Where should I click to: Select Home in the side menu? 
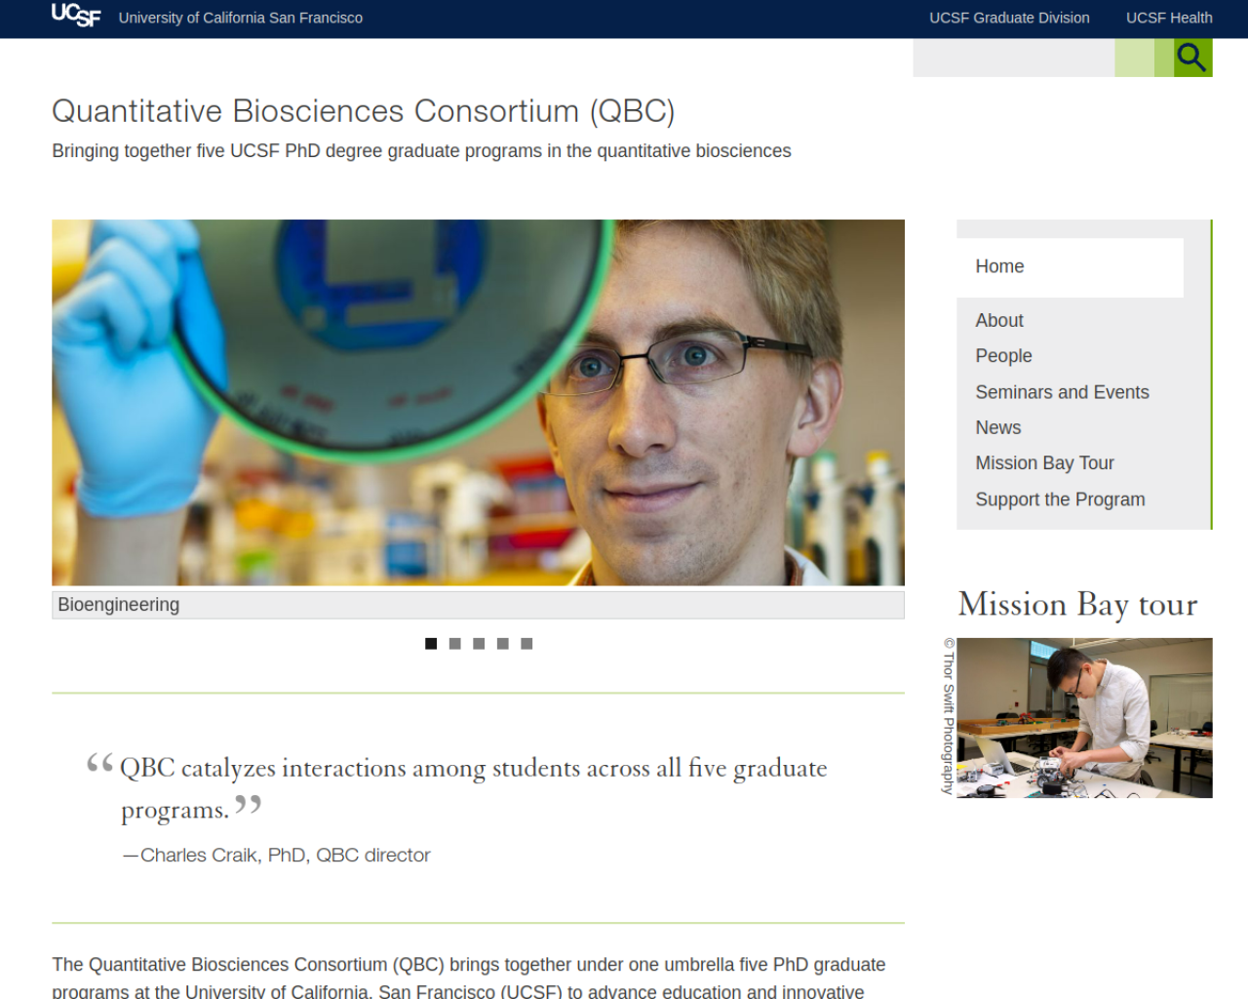pyautogui.click(x=1070, y=267)
